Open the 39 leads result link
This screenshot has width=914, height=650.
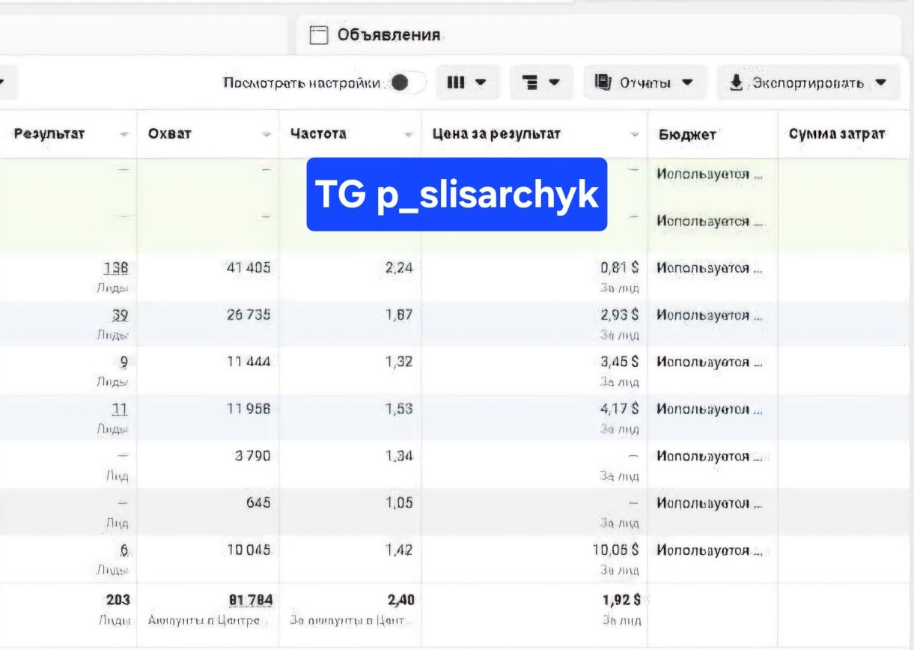121,315
